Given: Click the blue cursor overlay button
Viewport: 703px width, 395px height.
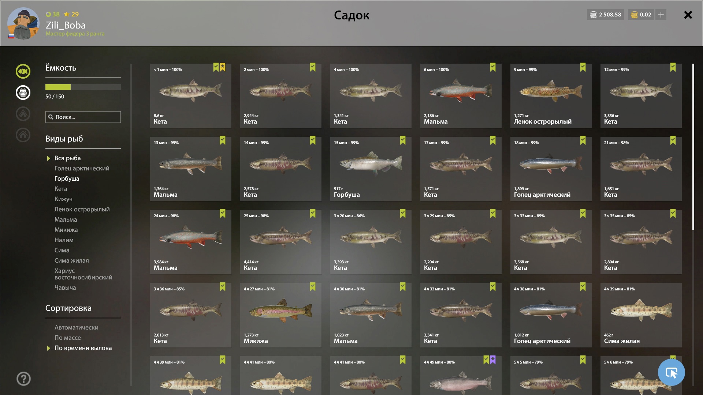Looking at the screenshot, I should [671, 372].
